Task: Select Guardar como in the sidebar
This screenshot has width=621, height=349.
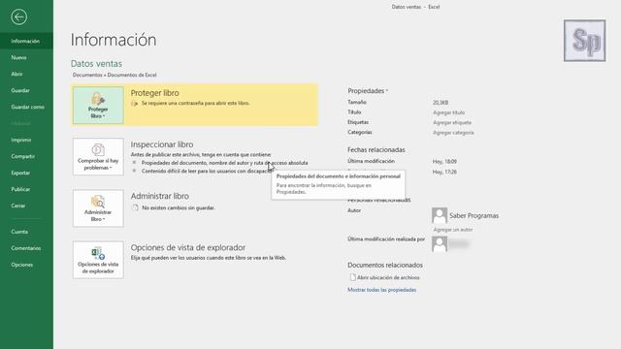Action: pos(26,107)
